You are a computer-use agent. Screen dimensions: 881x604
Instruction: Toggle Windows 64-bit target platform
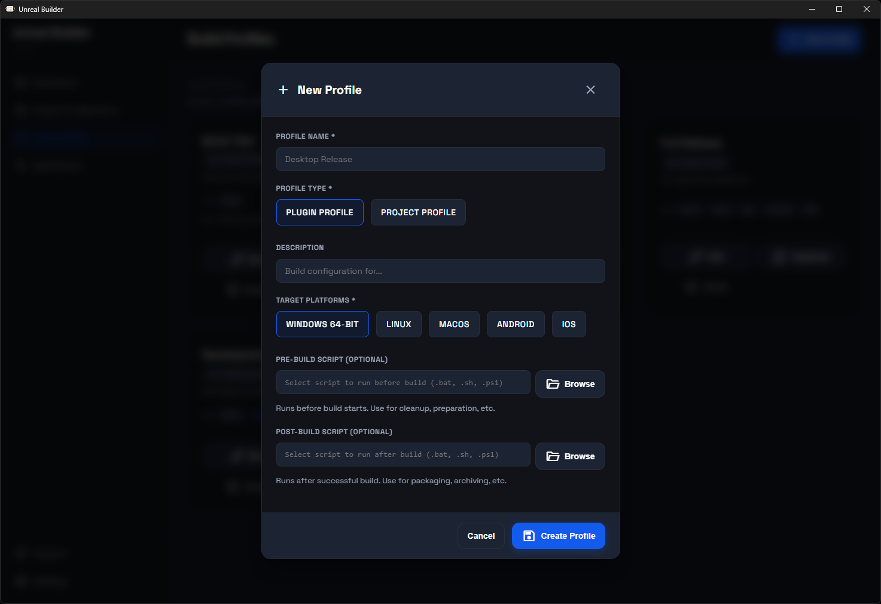click(x=322, y=324)
